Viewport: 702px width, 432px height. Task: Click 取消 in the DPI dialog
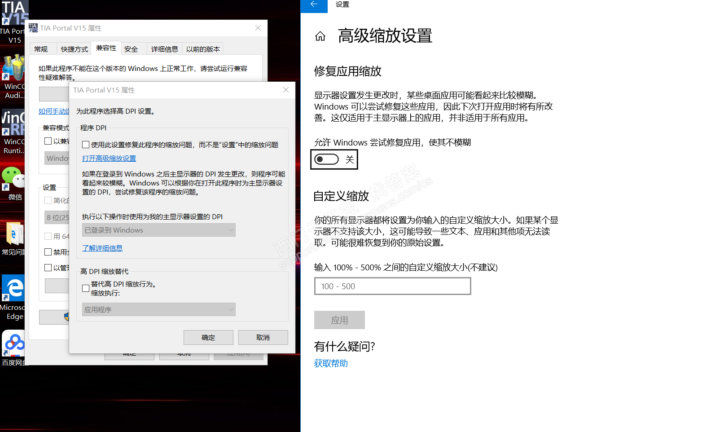[x=263, y=338]
